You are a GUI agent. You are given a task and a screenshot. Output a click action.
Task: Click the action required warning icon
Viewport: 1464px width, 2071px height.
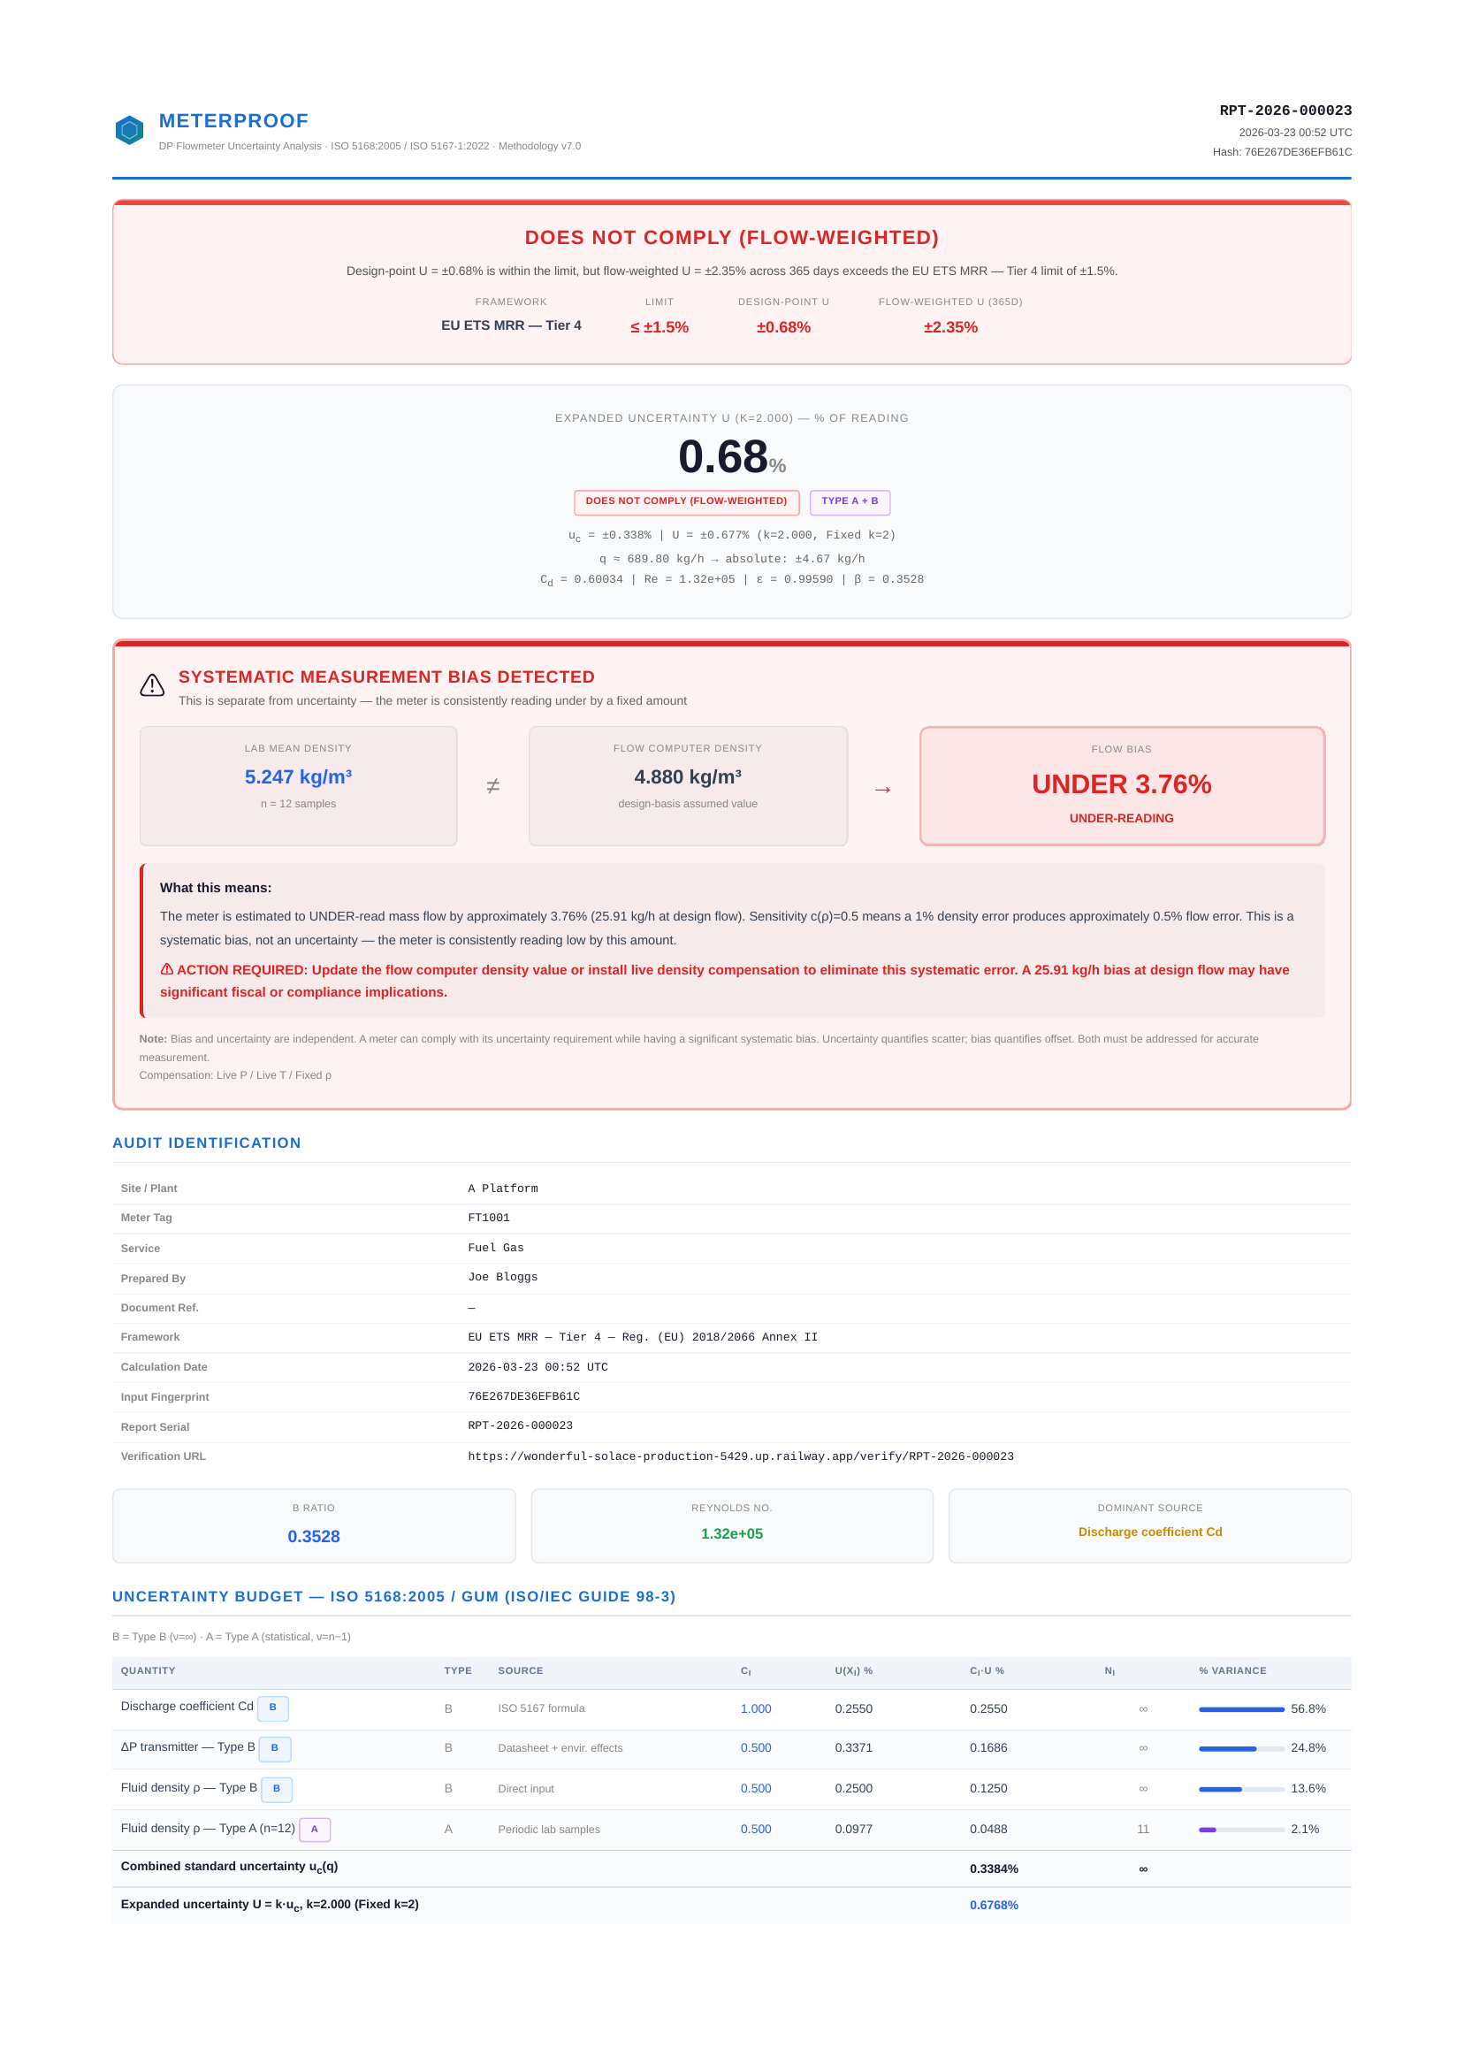(167, 969)
